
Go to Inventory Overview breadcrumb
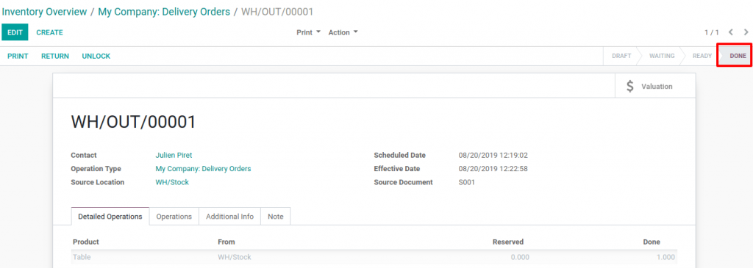(x=45, y=12)
